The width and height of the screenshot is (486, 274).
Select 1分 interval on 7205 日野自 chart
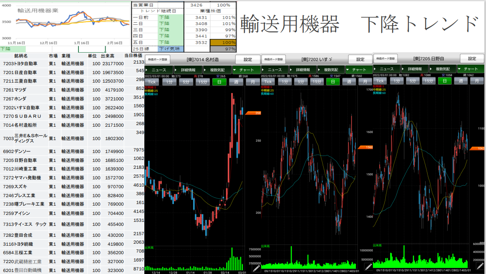click(x=396, y=81)
